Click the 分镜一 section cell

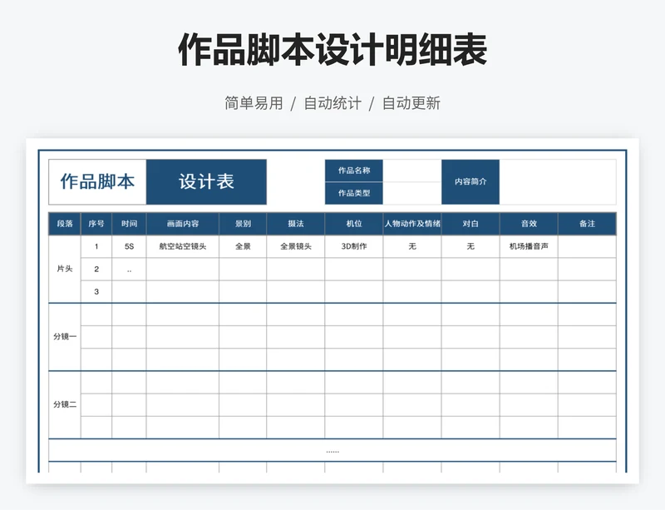pyautogui.click(x=65, y=337)
